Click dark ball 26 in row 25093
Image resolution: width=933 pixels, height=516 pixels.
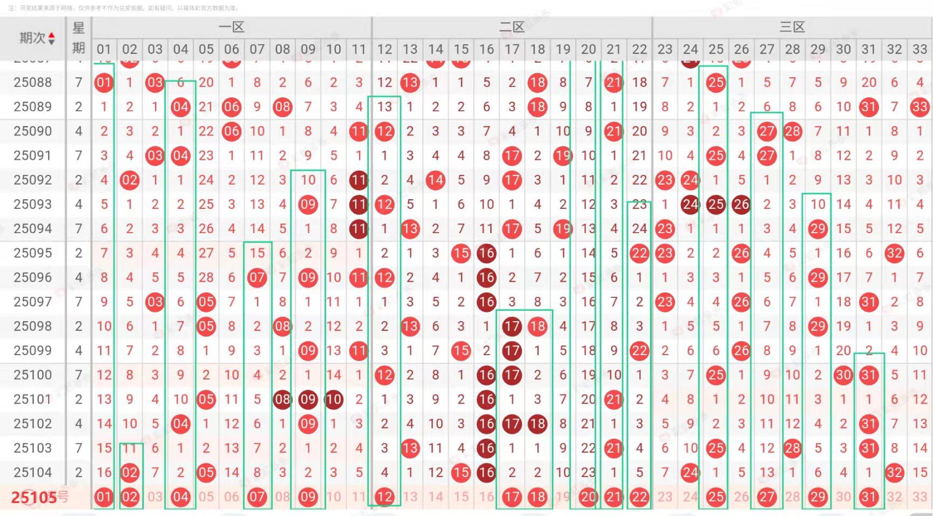click(x=741, y=204)
